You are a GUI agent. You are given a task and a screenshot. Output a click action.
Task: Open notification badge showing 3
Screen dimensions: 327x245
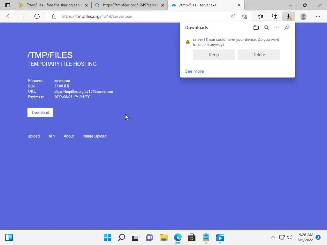(318, 237)
